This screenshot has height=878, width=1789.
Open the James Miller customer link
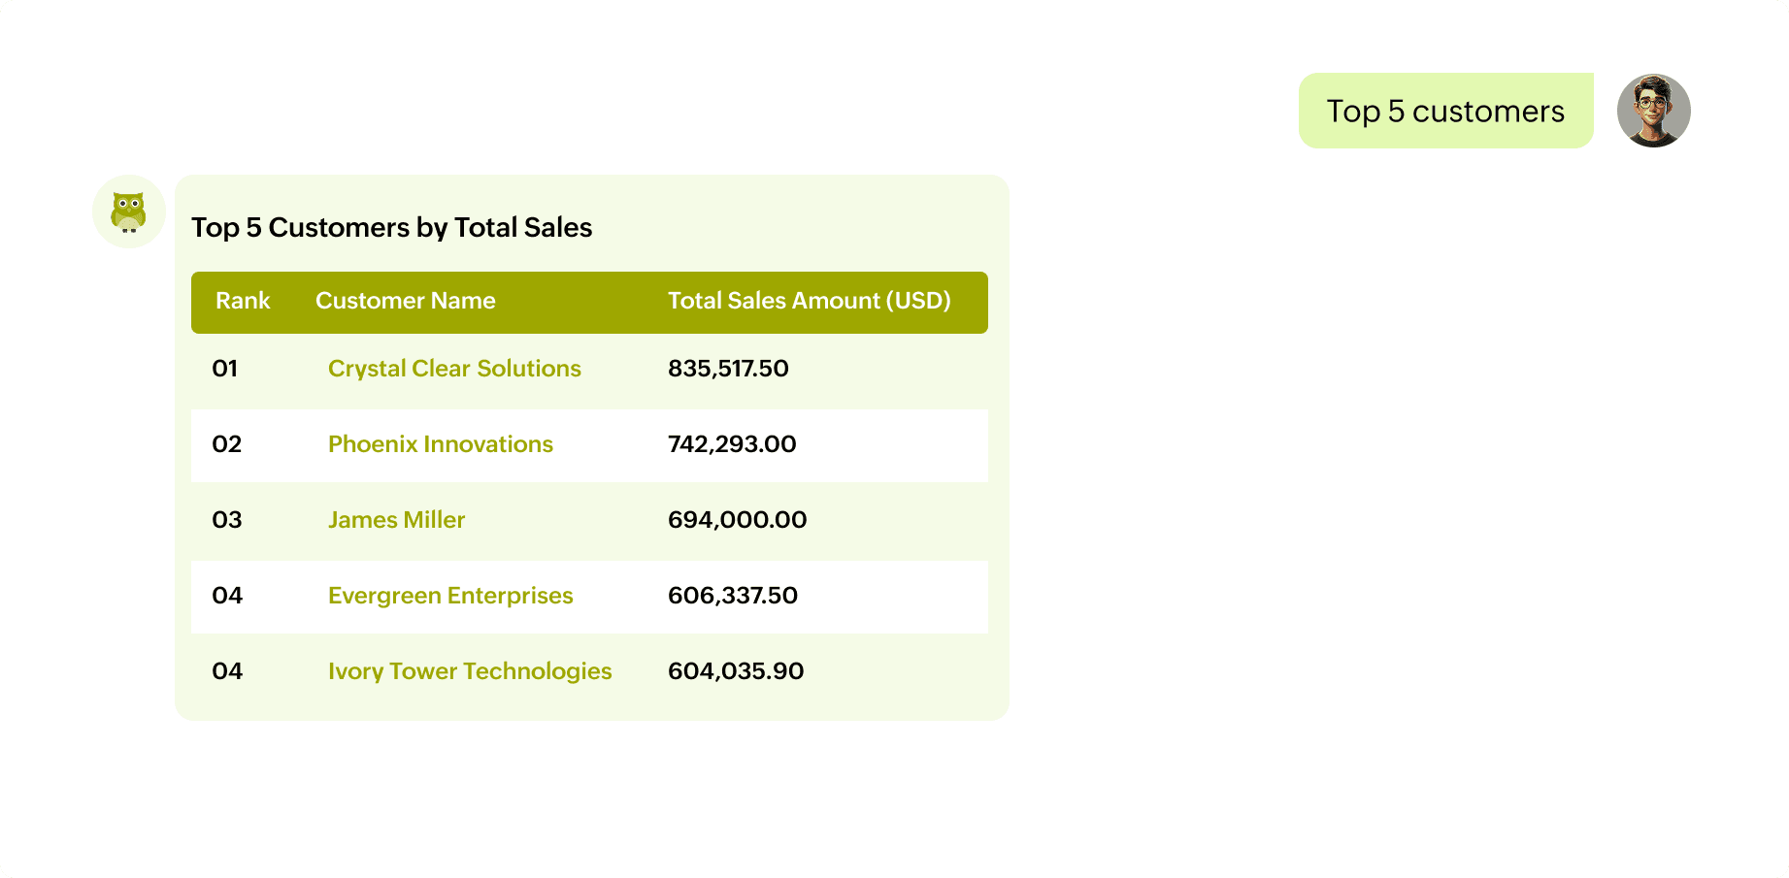tap(396, 520)
